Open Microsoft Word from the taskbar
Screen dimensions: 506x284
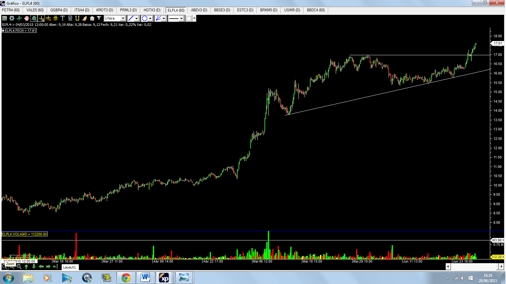click(145, 278)
